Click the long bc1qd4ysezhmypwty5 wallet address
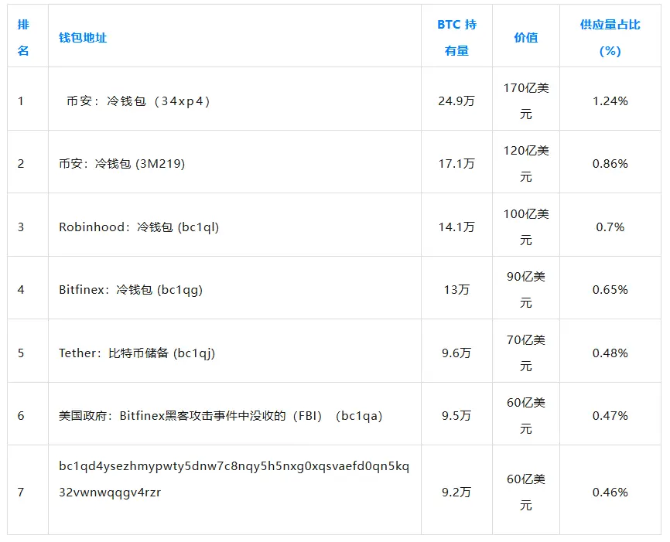 [x=234, y=479]
